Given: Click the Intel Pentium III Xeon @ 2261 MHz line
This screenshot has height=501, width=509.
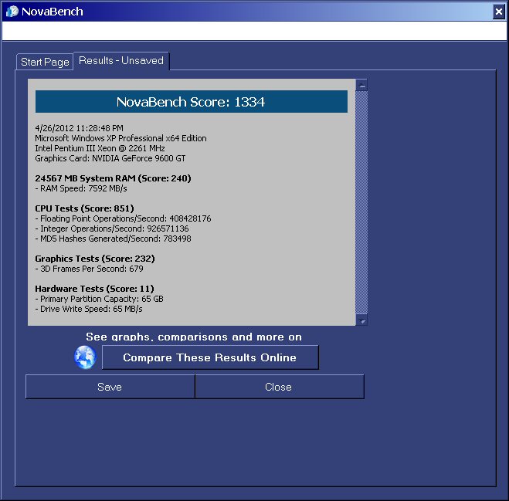Looking at the screenshot, I should coord(100,148).
